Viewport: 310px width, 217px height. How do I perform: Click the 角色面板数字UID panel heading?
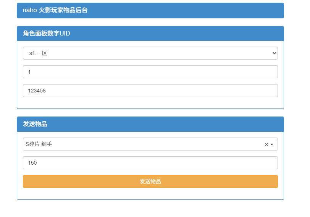pyautogui.click(x=150, y=34)
